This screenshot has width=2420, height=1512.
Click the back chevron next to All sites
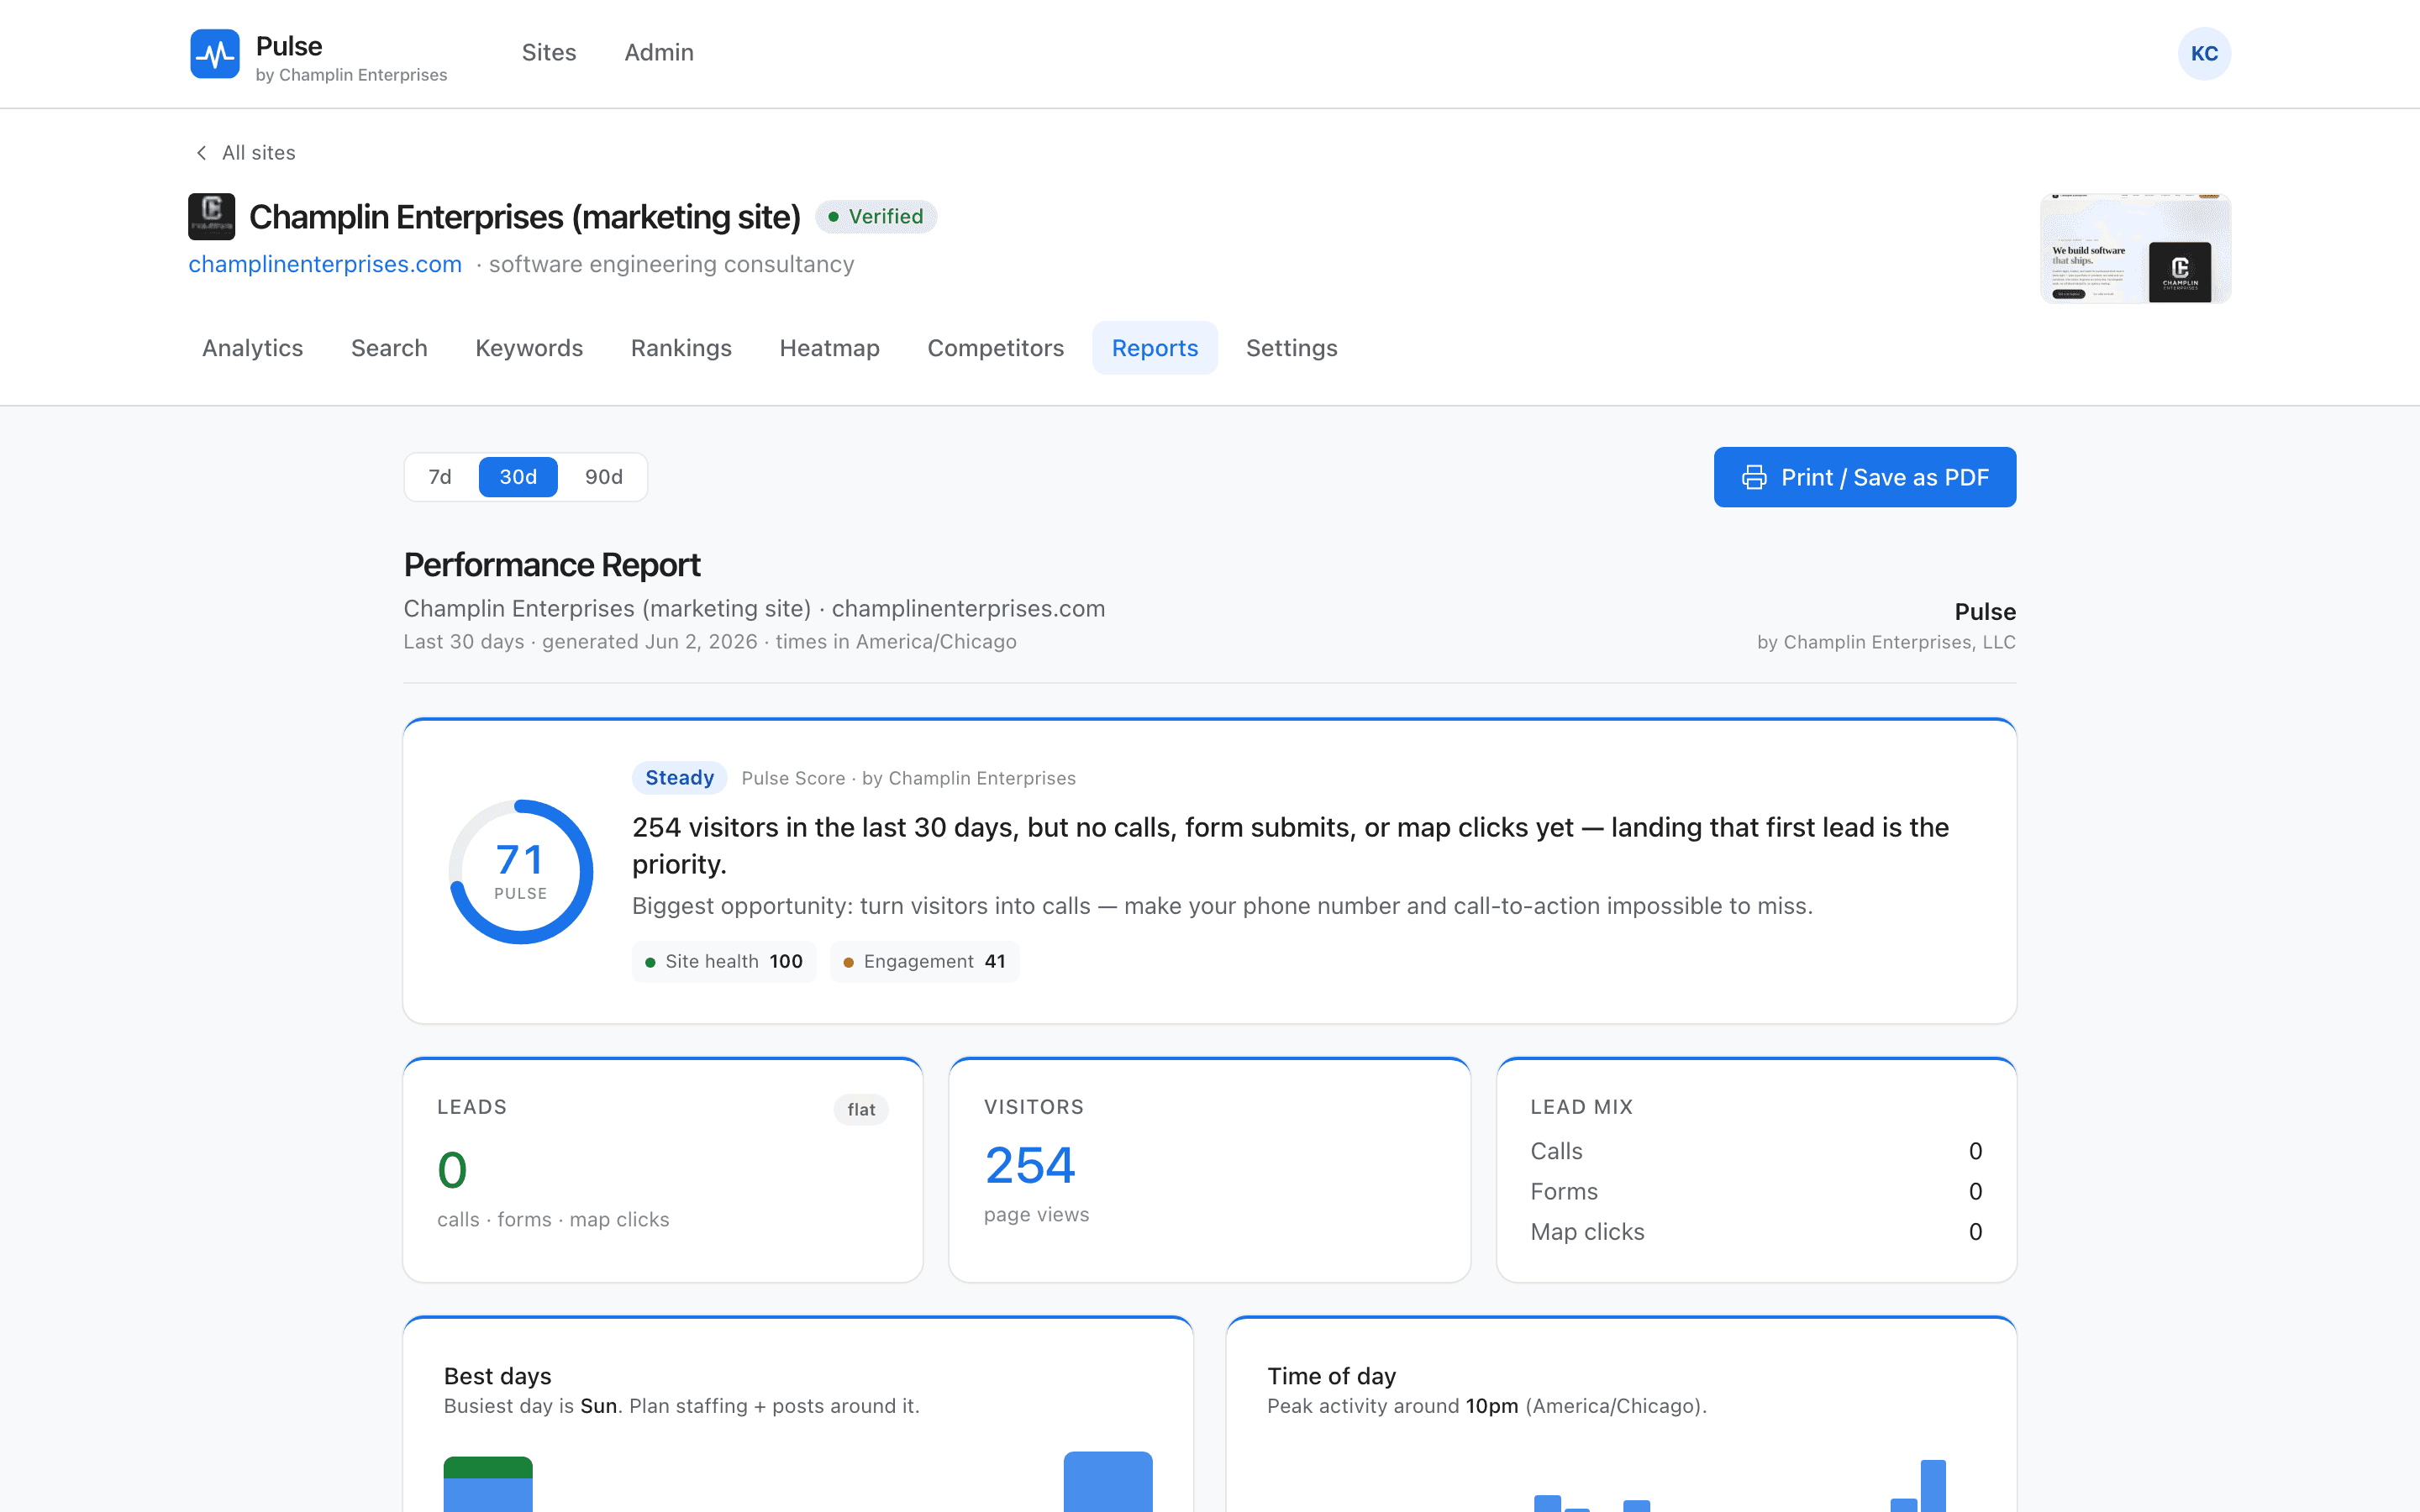[201, 153]
